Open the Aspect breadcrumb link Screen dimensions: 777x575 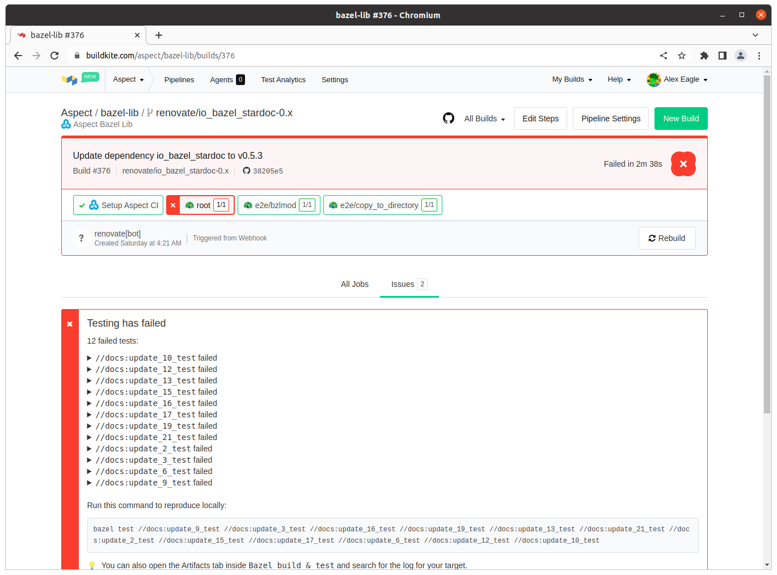coord(77,113)
